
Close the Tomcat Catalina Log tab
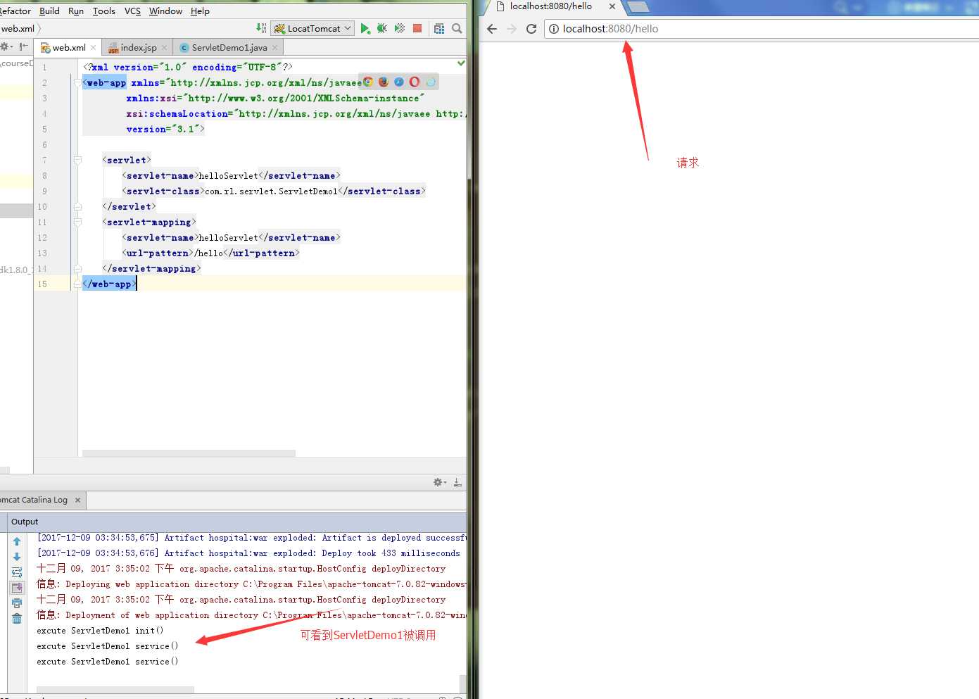tap(77, 500)
